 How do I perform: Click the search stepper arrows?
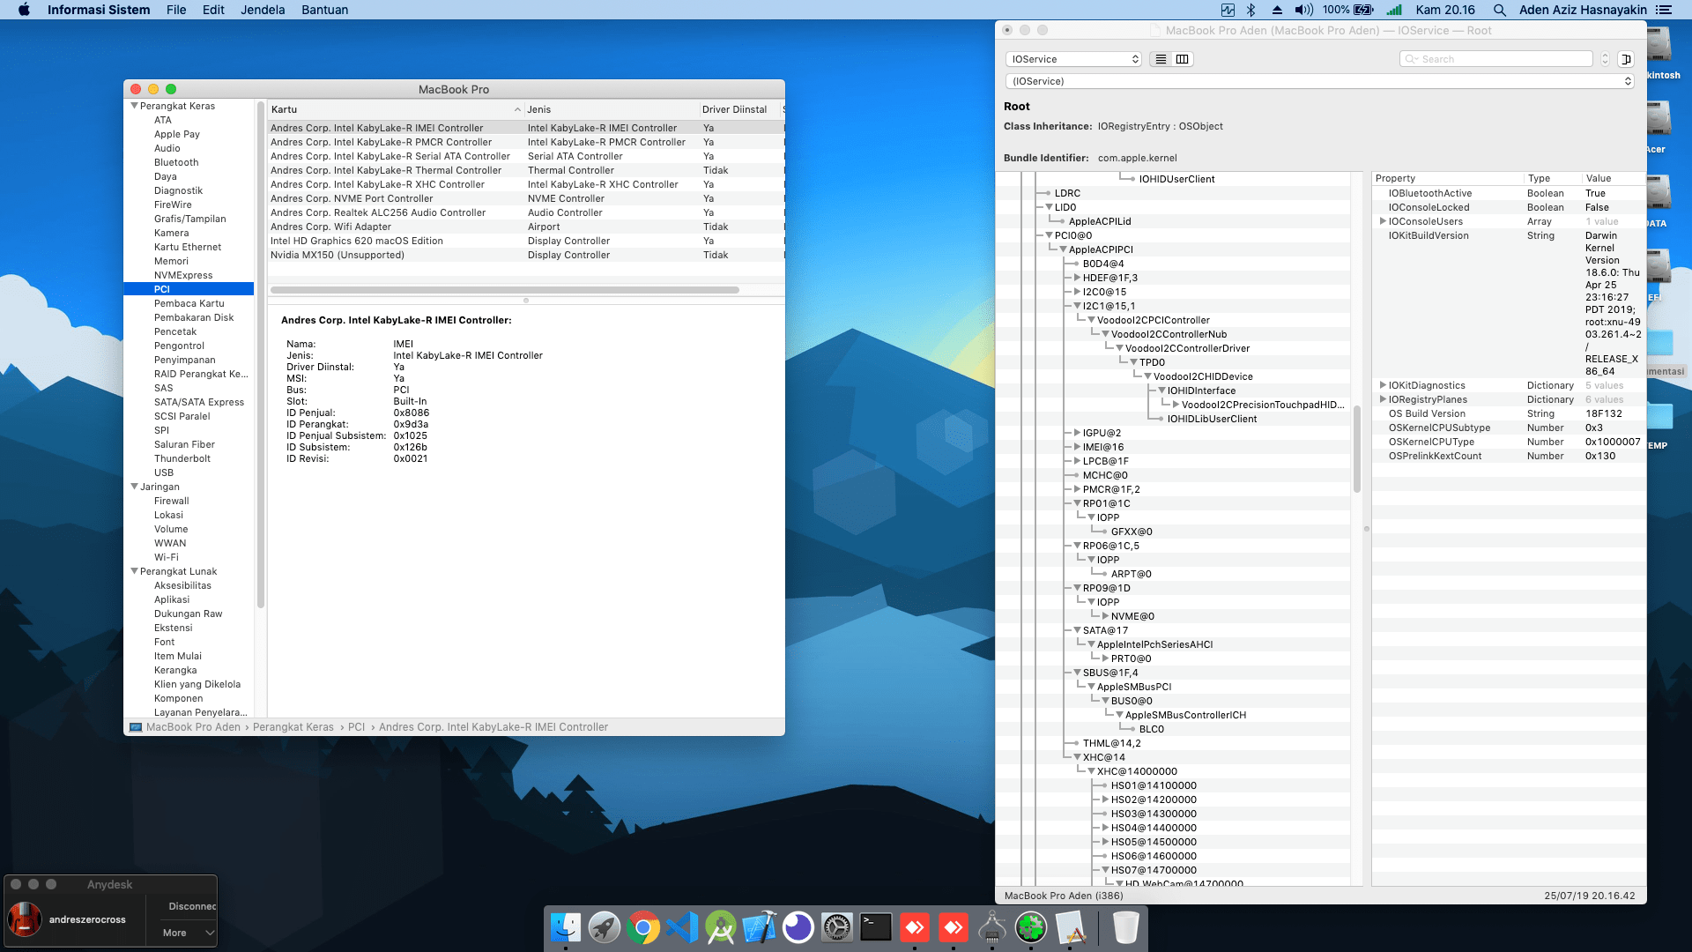click(x=1605, y=59)
